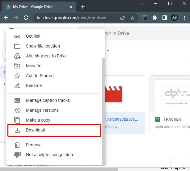
Task: Choose Download from the context menu
Action: [54, 130]
